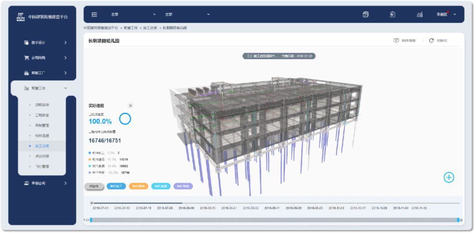Viewport: 475px width, 233px height.
Task: Click 智慧工地 in the breadcrumb
Action: (131, 28)
